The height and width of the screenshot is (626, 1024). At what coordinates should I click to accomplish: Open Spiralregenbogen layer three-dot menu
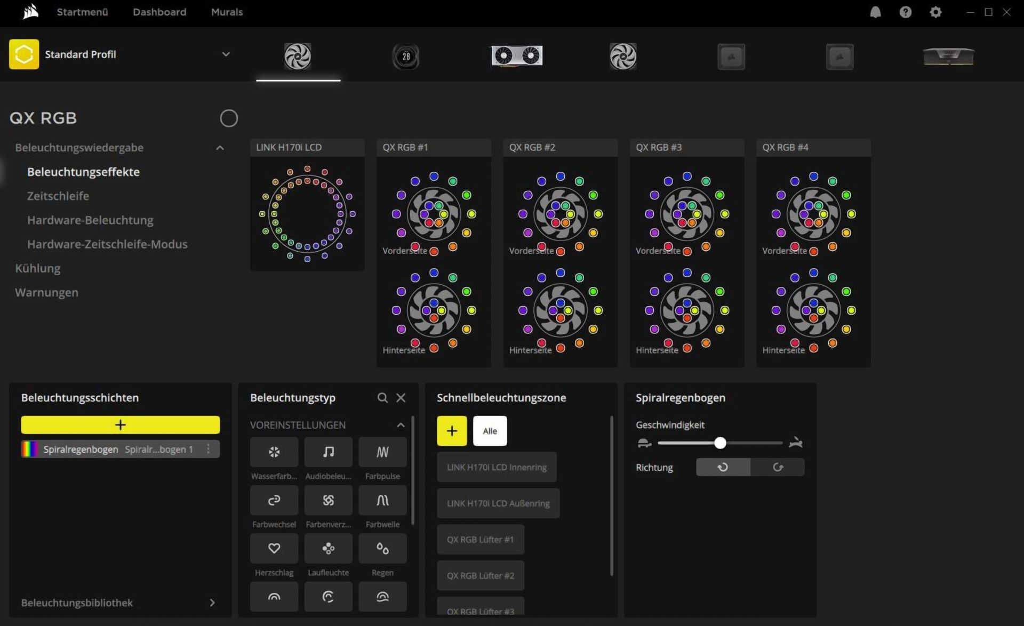click(209, 449)
